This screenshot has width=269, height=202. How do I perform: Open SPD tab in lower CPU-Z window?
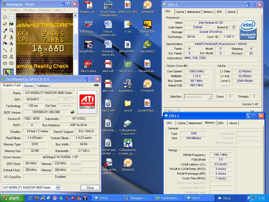pos(221,123)
